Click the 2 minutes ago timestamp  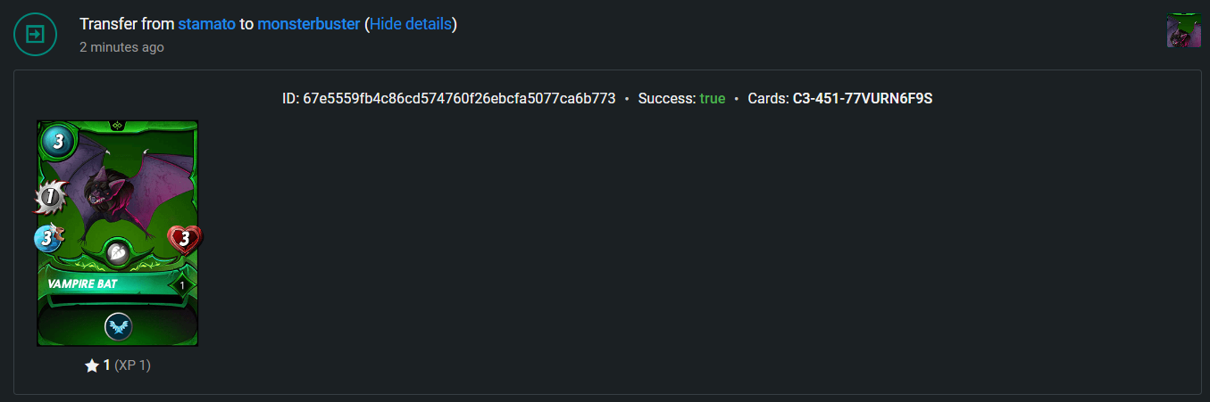click(121, 47)
